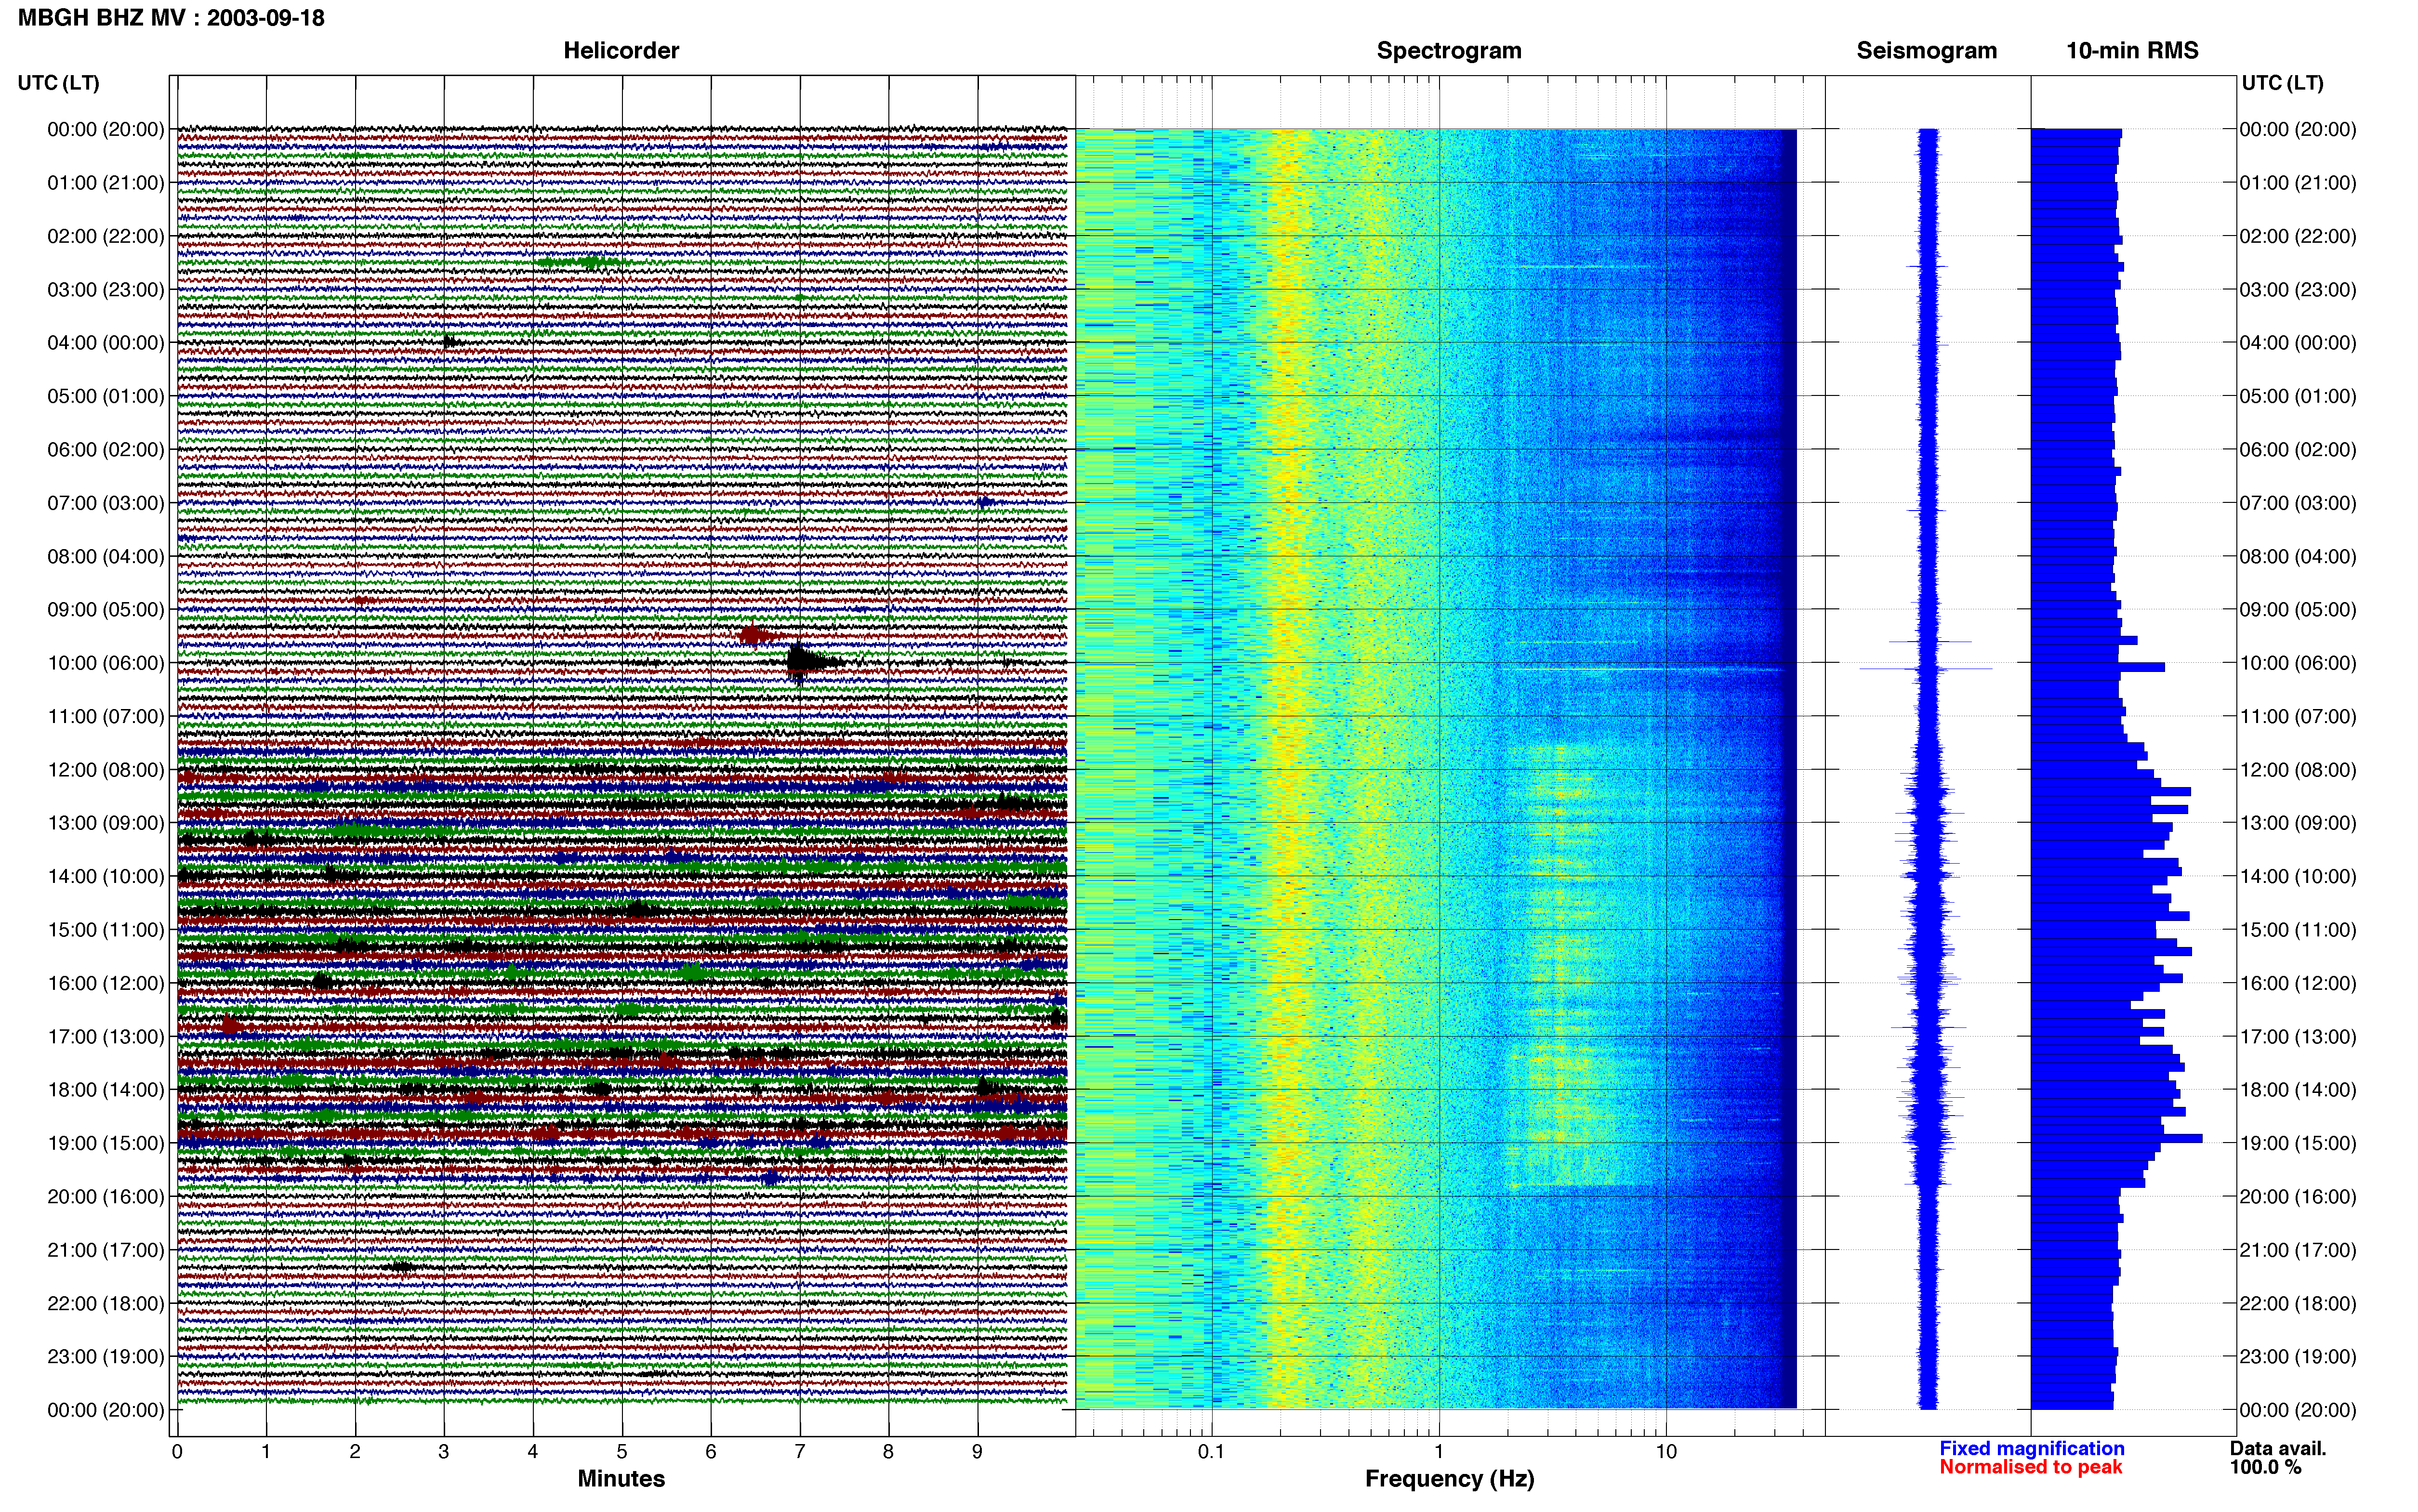2418x1512 pixels.
Task: Select the Spectrogram panel heading
Action: click(x=1449, y=51)
